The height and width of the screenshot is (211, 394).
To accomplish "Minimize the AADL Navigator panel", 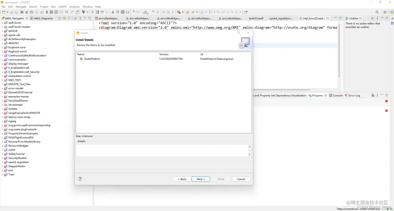I will 85,18.
